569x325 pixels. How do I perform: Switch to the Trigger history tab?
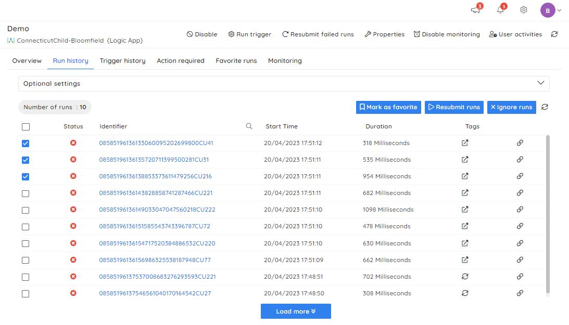pos(122,61)
